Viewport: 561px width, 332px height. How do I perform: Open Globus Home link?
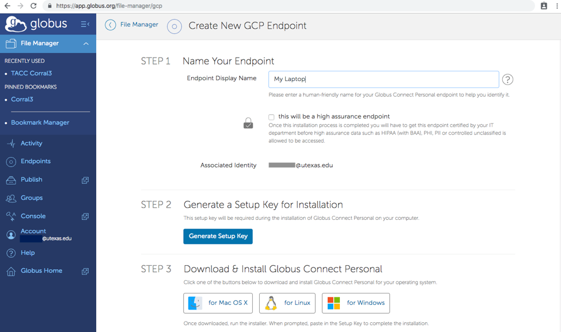[x=41, y=270]
